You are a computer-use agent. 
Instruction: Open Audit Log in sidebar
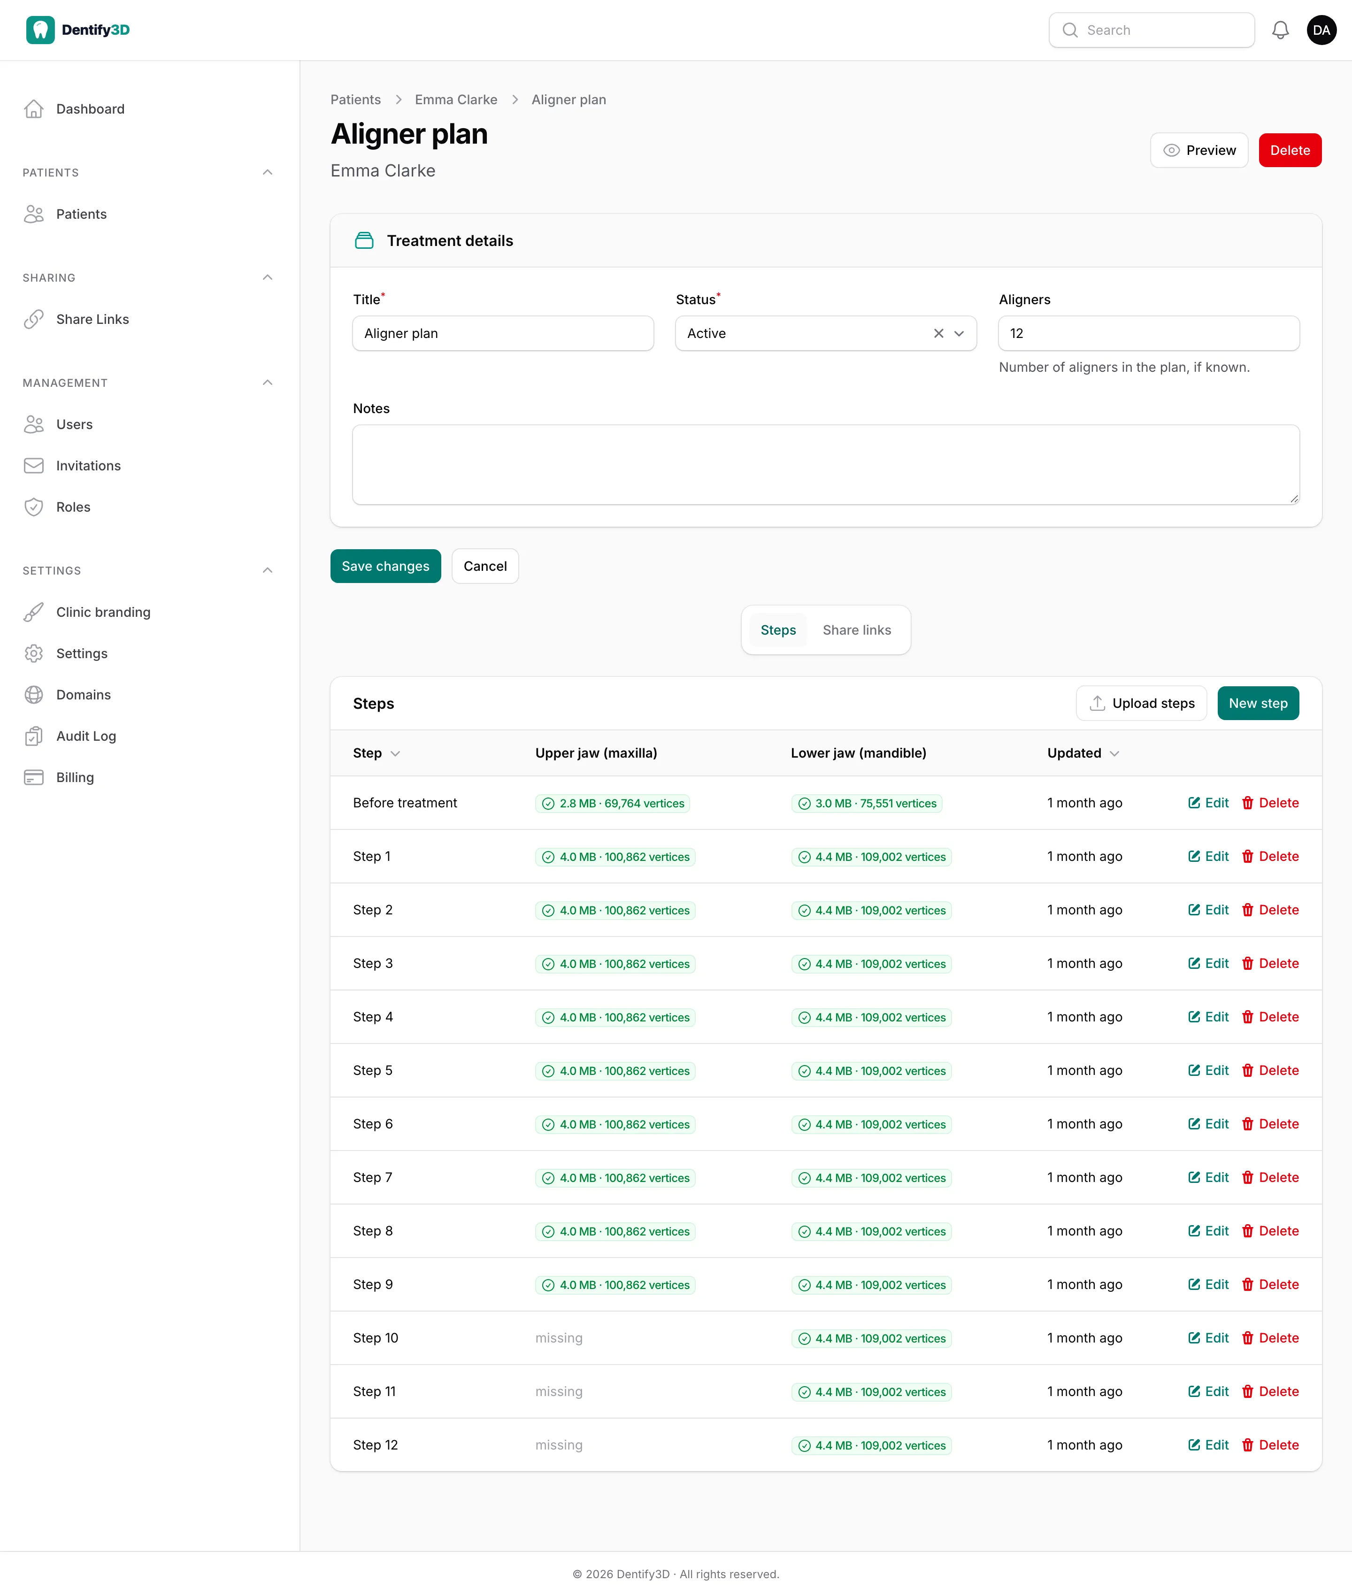click(x=86, y=736)
